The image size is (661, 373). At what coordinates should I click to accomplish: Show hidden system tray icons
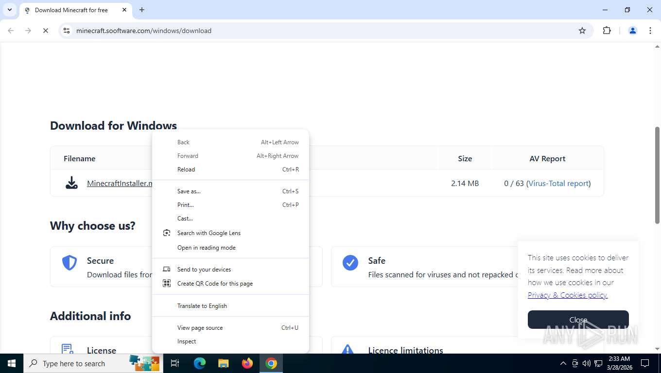click(563, 363)
